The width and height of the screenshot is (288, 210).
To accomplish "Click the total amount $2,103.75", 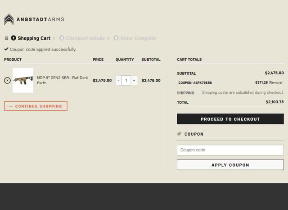I will pos(274,102).
